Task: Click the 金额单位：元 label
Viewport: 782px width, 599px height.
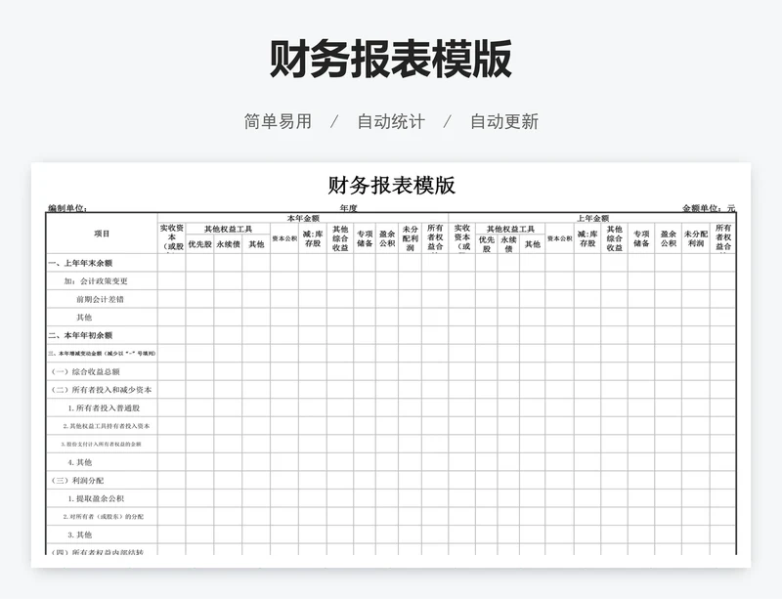Action: point(709,208)
